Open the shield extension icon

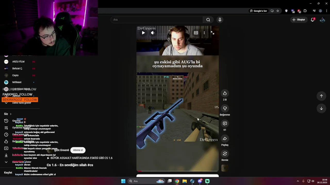pyautogui.click(x=286, y=11)
